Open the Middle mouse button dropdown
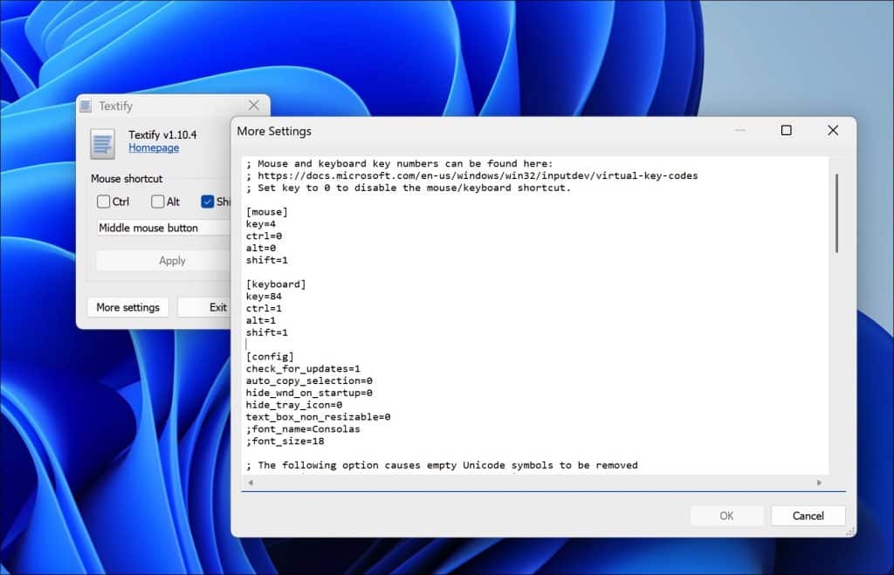Image resolution: width=894 pixels, height=575 pixels. coord(163,228)
